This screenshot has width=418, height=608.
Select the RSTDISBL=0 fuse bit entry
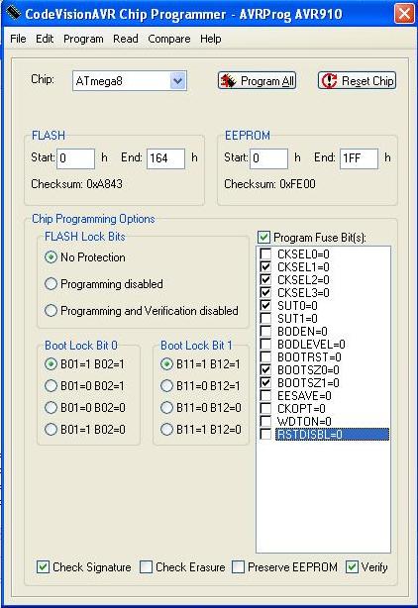click(x=332, y=435)
